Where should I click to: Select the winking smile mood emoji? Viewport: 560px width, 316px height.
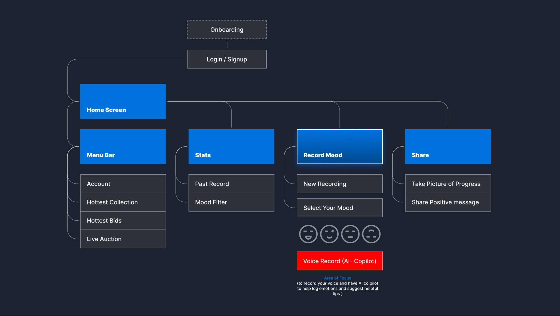(x=329, y=234)
